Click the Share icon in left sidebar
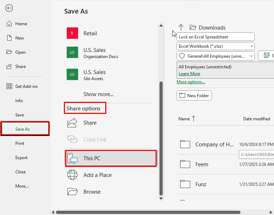 (9, 66)
